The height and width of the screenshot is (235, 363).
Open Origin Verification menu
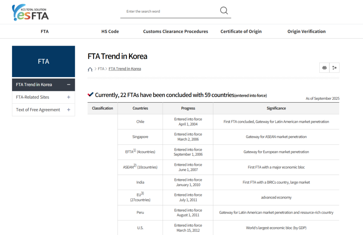(306, 31)
